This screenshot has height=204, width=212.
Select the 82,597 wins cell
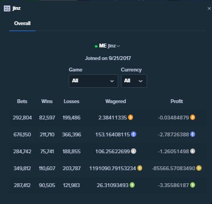(x=47, y=118)
